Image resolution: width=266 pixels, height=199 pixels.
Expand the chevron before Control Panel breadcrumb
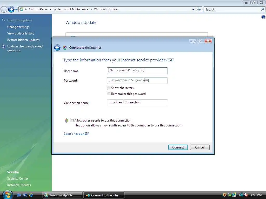pyautogui.click(x=26, y=9)
